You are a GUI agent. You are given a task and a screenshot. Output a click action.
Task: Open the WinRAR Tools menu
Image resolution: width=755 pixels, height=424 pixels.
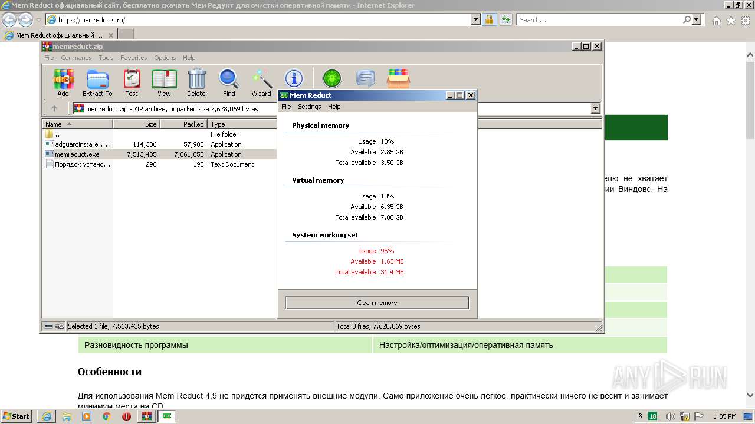(106, 58)
